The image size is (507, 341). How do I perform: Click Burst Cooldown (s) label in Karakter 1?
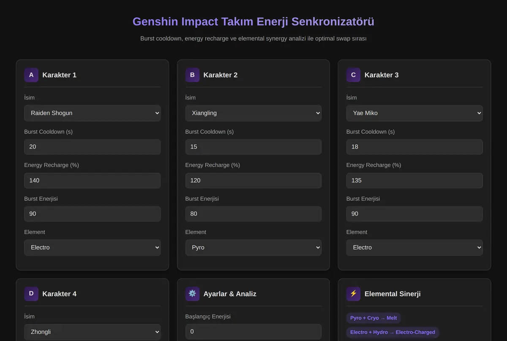point(48,132)
